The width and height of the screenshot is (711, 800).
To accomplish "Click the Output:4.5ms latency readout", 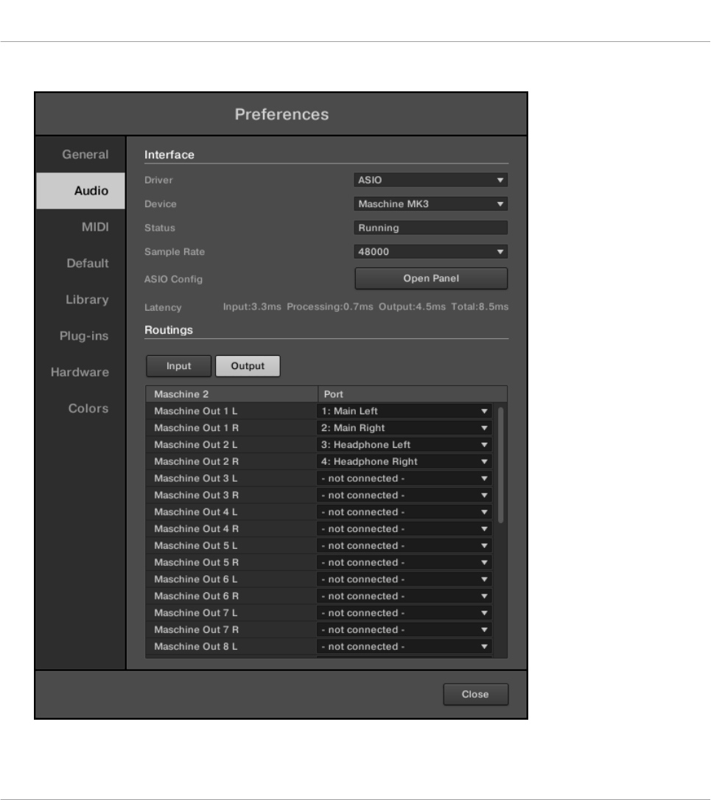I will (412, 306).
